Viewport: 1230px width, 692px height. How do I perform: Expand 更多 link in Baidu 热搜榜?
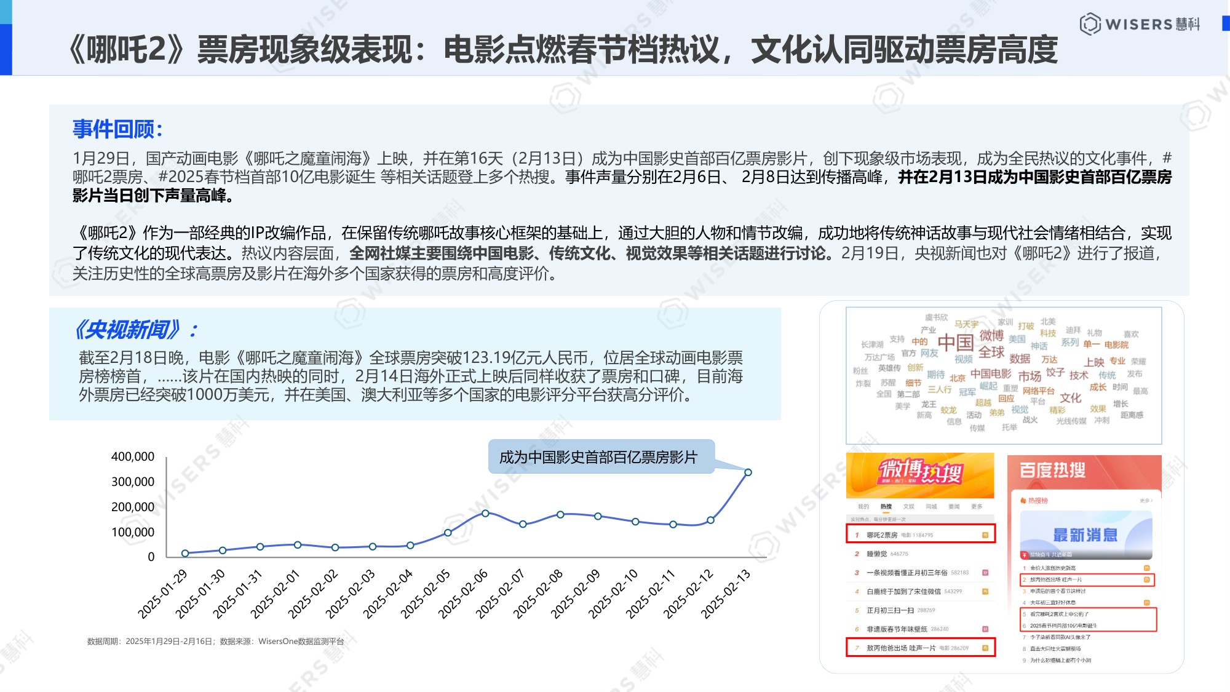coord(1146,501)
